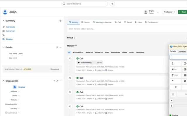Open the Meeting scheduler tab

(x=102, y=22)
